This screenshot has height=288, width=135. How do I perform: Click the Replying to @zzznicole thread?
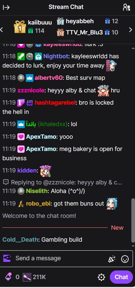tap(63, 182)
